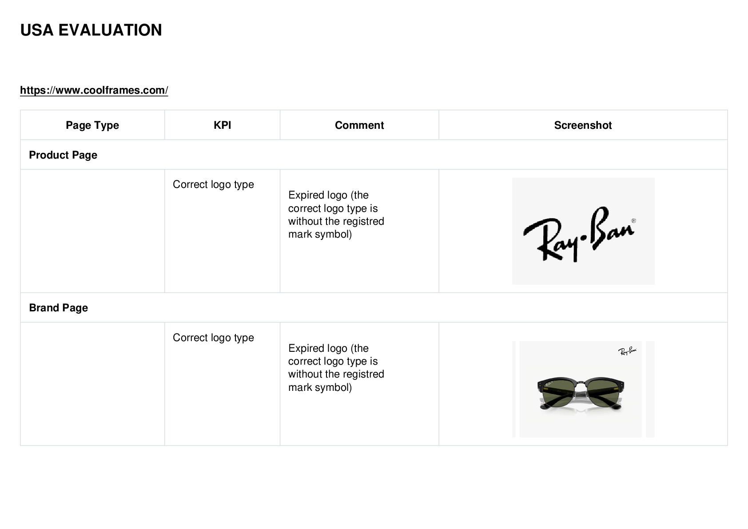Select the Page Type column header
This screenshot has width=748, height=529.
tap(92, 125)
